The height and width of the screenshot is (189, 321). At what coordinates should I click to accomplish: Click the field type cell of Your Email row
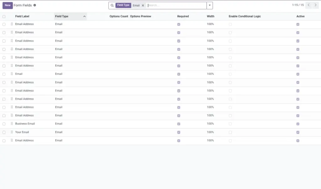pyautogui.click(x=59, y=132)
